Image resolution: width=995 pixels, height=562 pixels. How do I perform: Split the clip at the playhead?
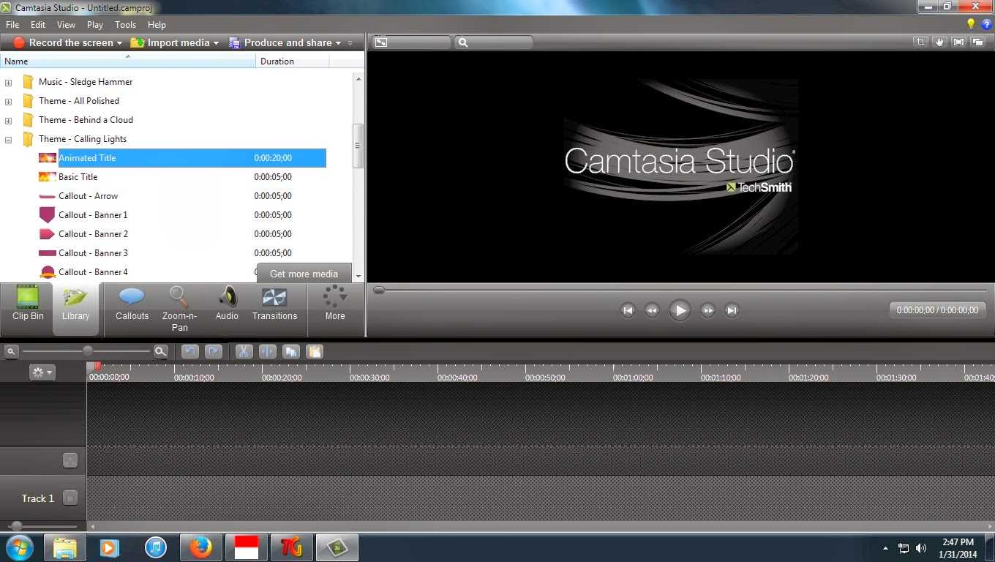[268, 352]
